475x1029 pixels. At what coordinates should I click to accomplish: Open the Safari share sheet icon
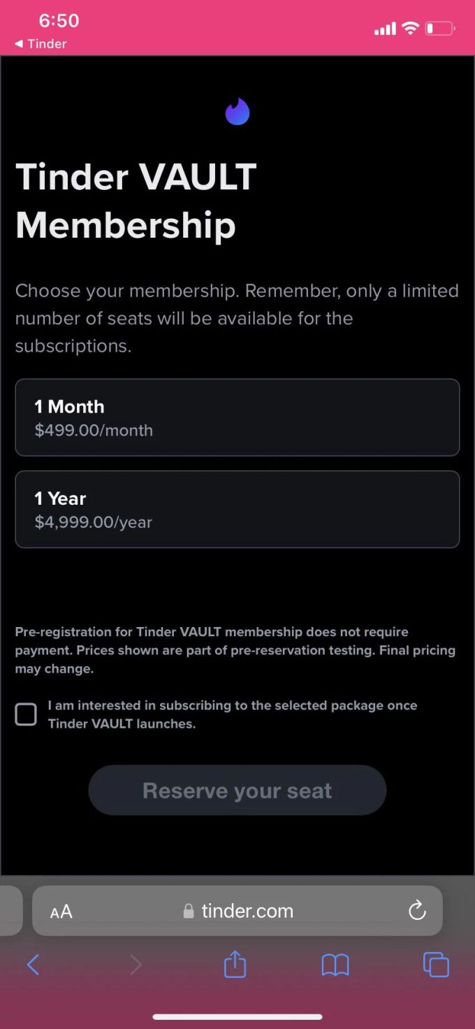[x=235, y=964]
